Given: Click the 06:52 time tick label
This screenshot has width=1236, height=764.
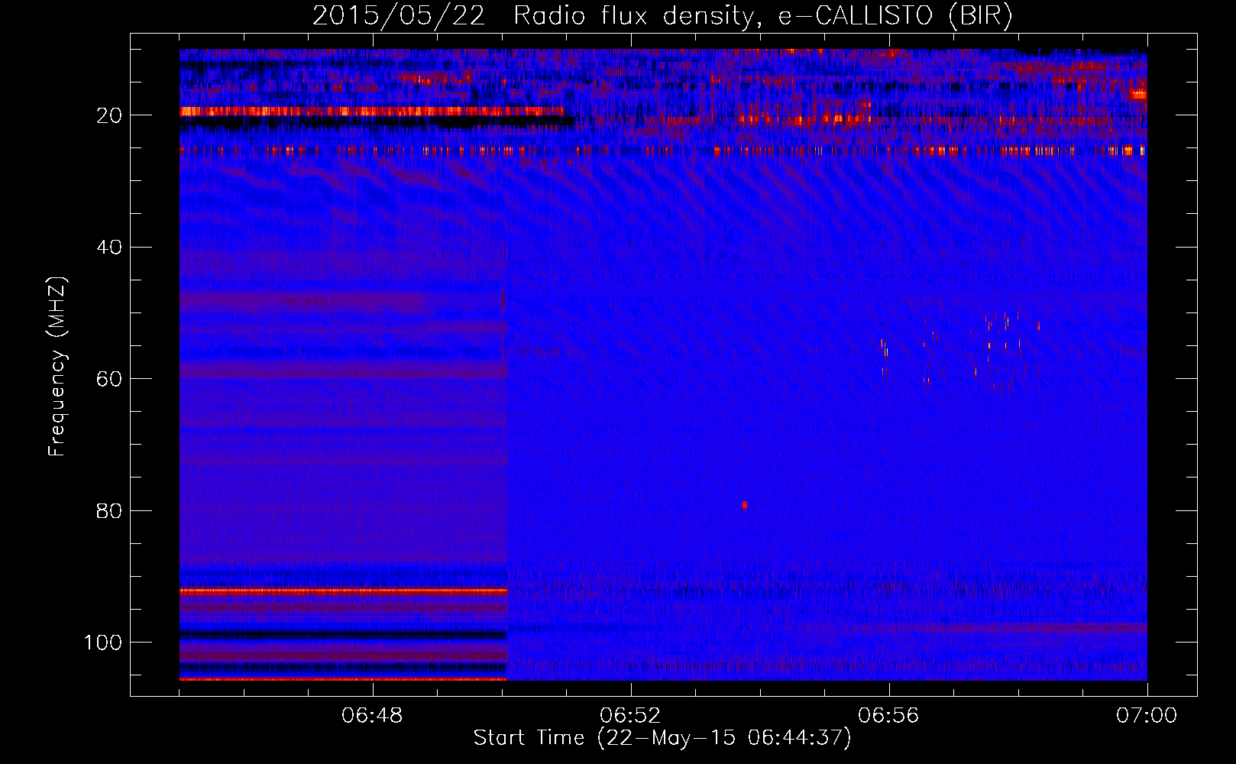Looking at the screenshot, I should [630, 716].
